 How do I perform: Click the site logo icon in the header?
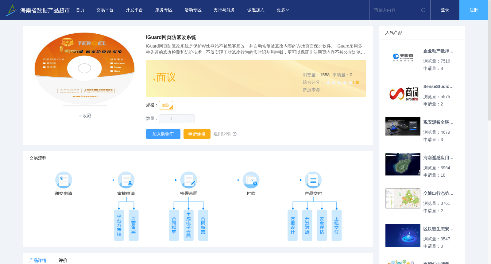pos(12,10)
